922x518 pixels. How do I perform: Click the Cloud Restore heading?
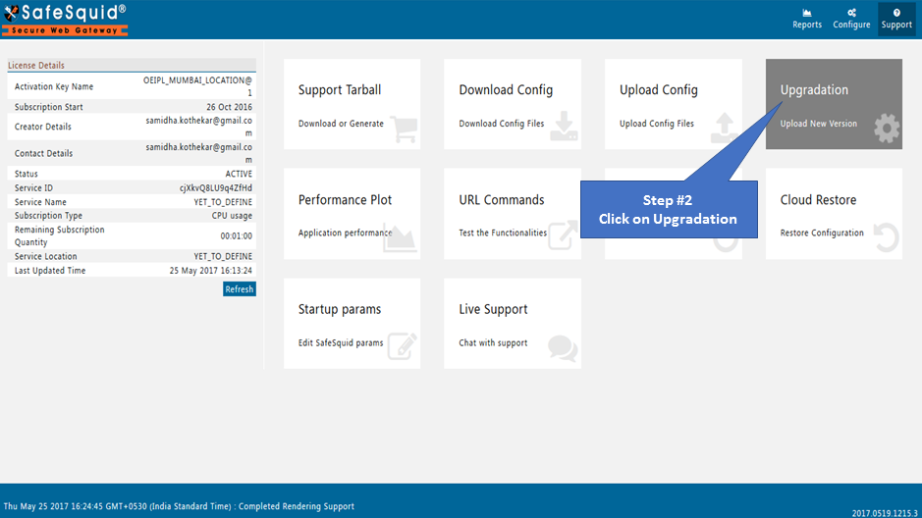click(818, 200)
